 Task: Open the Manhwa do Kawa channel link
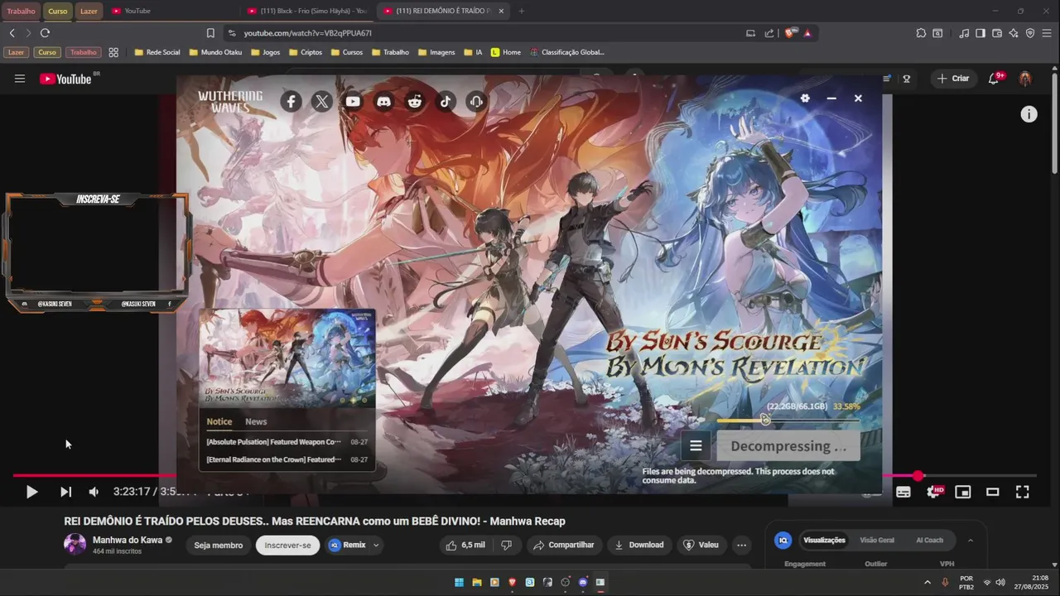(128, 540)
